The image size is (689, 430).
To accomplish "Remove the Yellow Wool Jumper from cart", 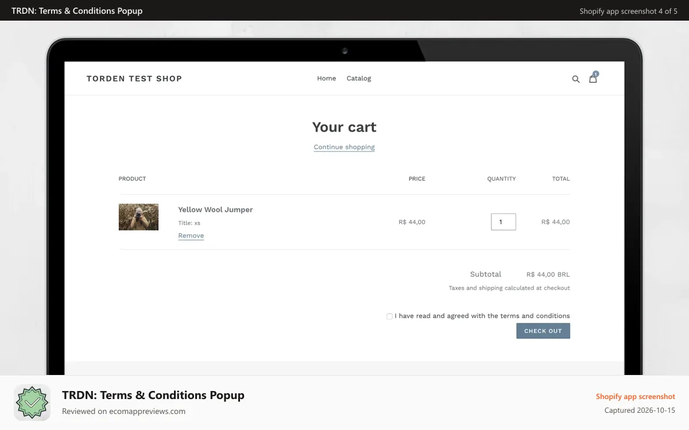I will click(191, 236).
